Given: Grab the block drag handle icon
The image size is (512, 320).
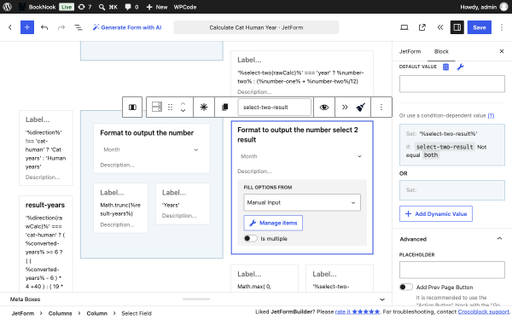Looking at the screenshot, I should (x=170, y=108).
